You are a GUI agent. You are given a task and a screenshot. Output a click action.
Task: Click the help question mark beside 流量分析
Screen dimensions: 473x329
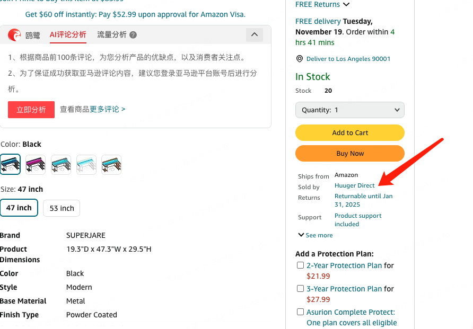tap(133, 35)
